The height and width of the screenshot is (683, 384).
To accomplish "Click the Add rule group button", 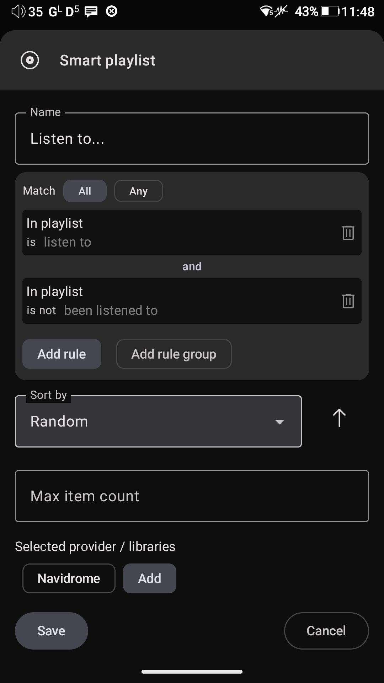I will pos(174,354).
